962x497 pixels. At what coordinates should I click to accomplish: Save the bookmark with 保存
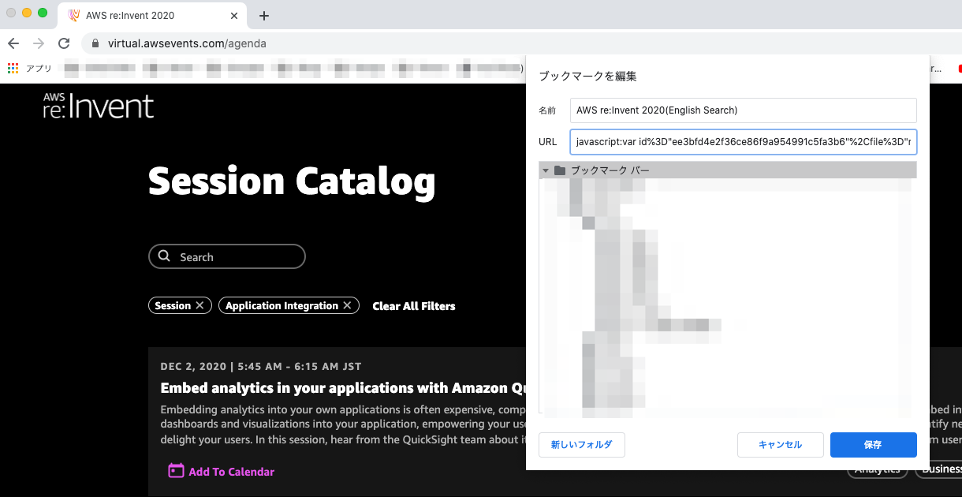tap(873, 444)
